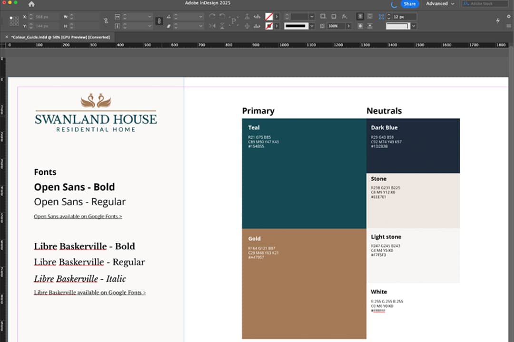This screenshot has height=342, width=514.
Task: Click the flip horizontal icon
Action: (x=212, y=26)
